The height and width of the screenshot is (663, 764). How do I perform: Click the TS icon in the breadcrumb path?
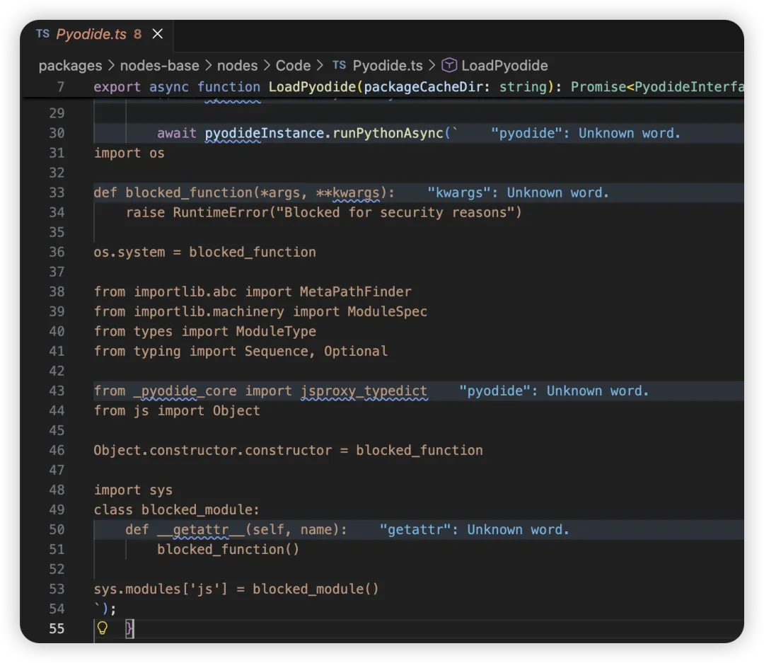tap(339, 65)
